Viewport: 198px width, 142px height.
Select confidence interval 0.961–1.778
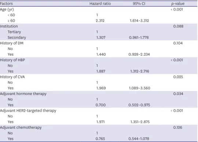tap(139, 37)
